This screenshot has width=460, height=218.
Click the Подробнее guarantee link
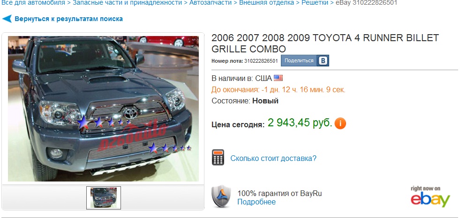click(256, 202)
